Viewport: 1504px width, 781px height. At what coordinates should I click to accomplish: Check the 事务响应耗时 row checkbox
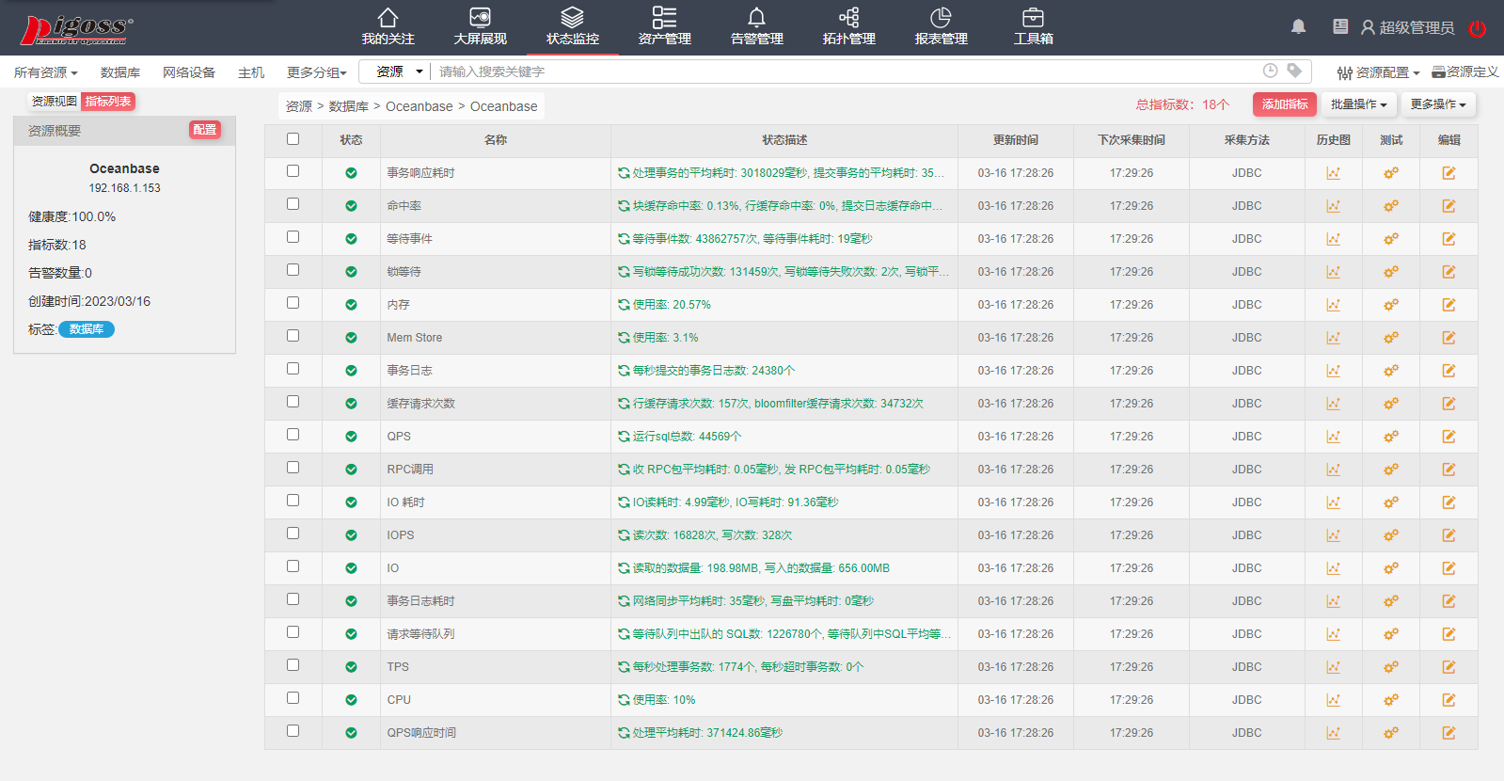(x=293, y=171)
